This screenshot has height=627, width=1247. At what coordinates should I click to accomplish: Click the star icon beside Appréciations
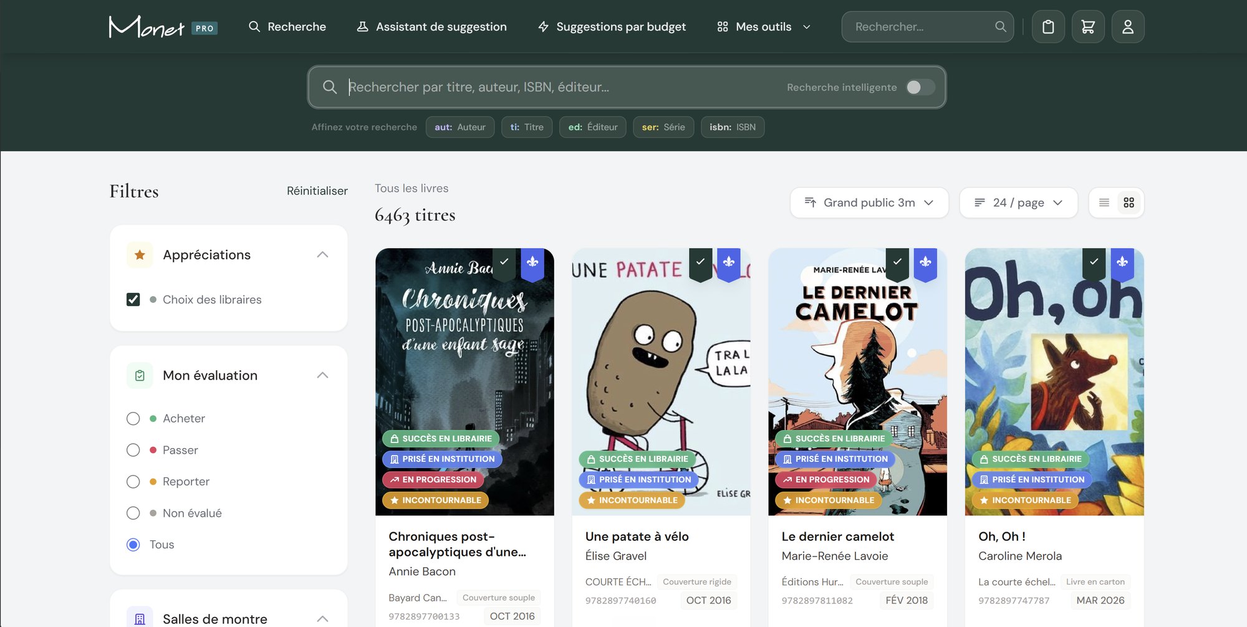click(140, 255)
